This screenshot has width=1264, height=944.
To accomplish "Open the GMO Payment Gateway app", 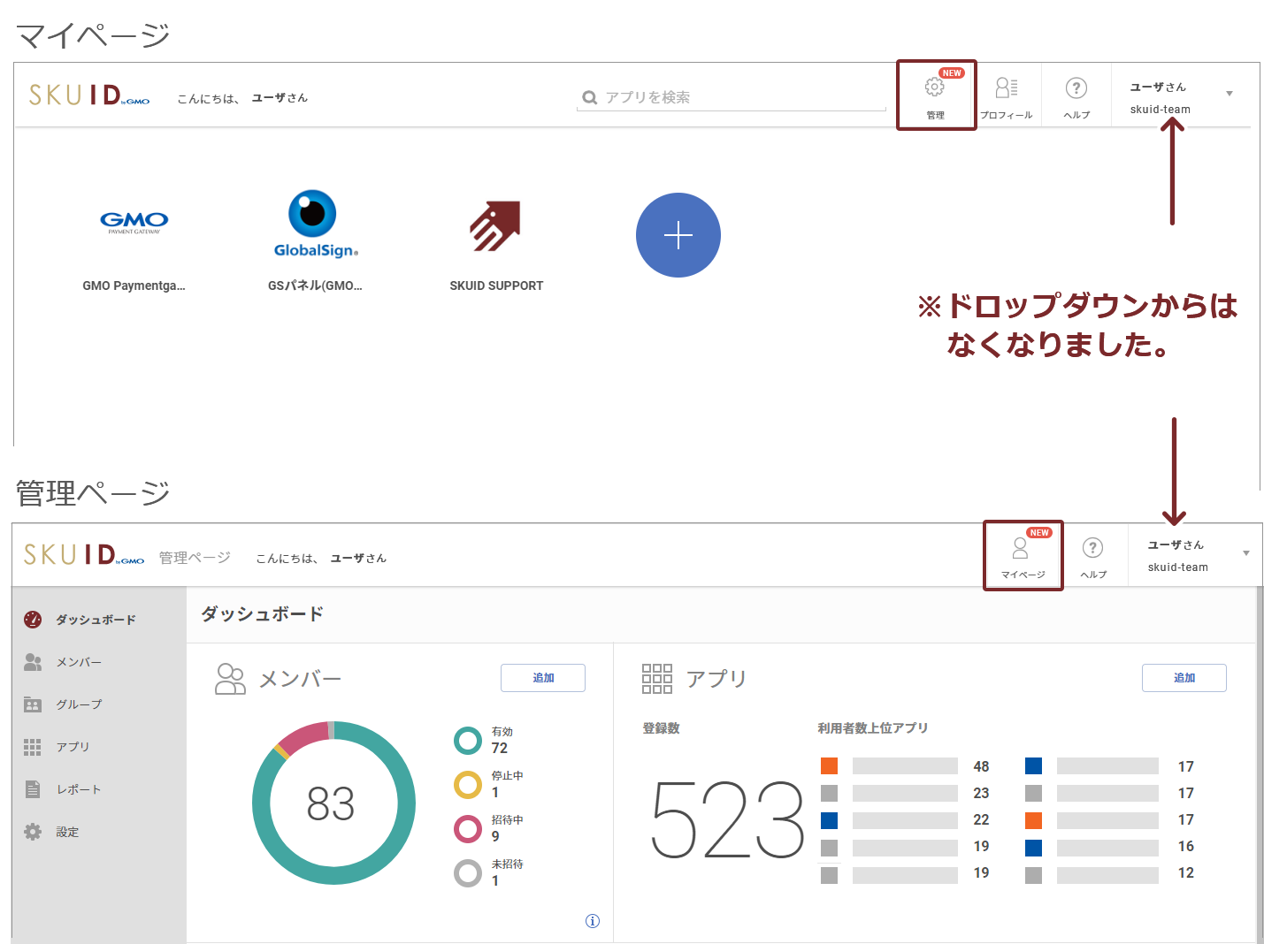I will tap(134, 222).
